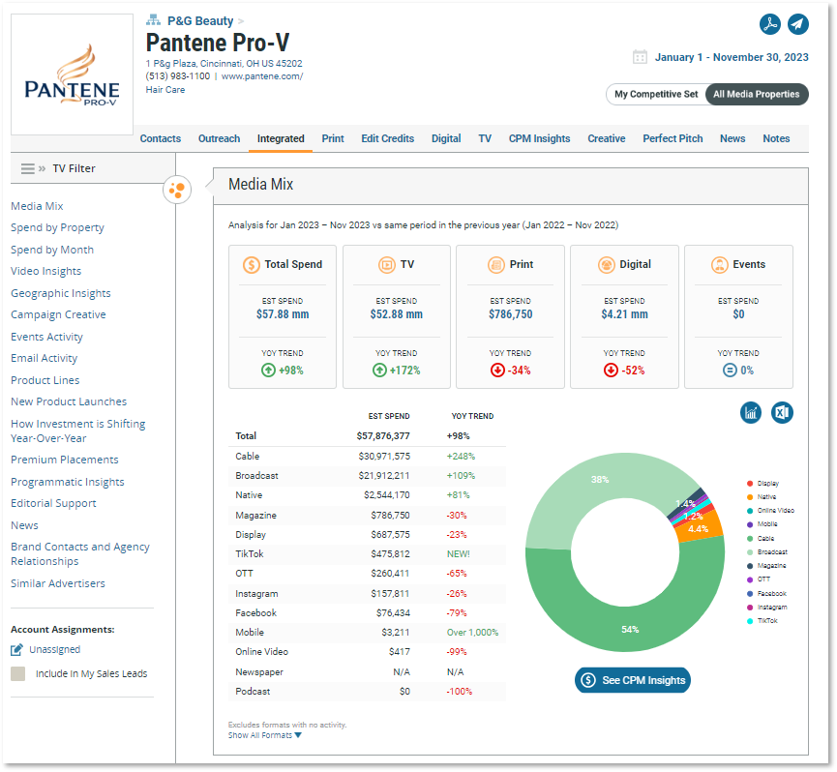Export page as PDF icon
This screenshot has width=837, height=772.
[769, 24]
